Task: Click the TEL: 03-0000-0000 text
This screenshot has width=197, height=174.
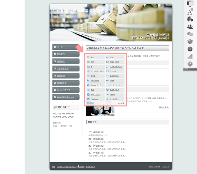Action: [63, 114]
